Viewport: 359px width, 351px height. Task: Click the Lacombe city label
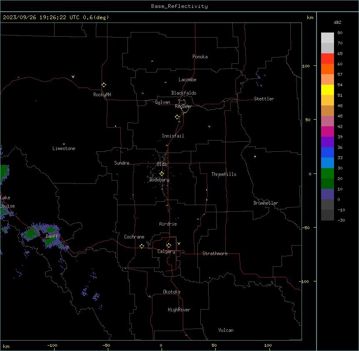click(x=187, y=80)
